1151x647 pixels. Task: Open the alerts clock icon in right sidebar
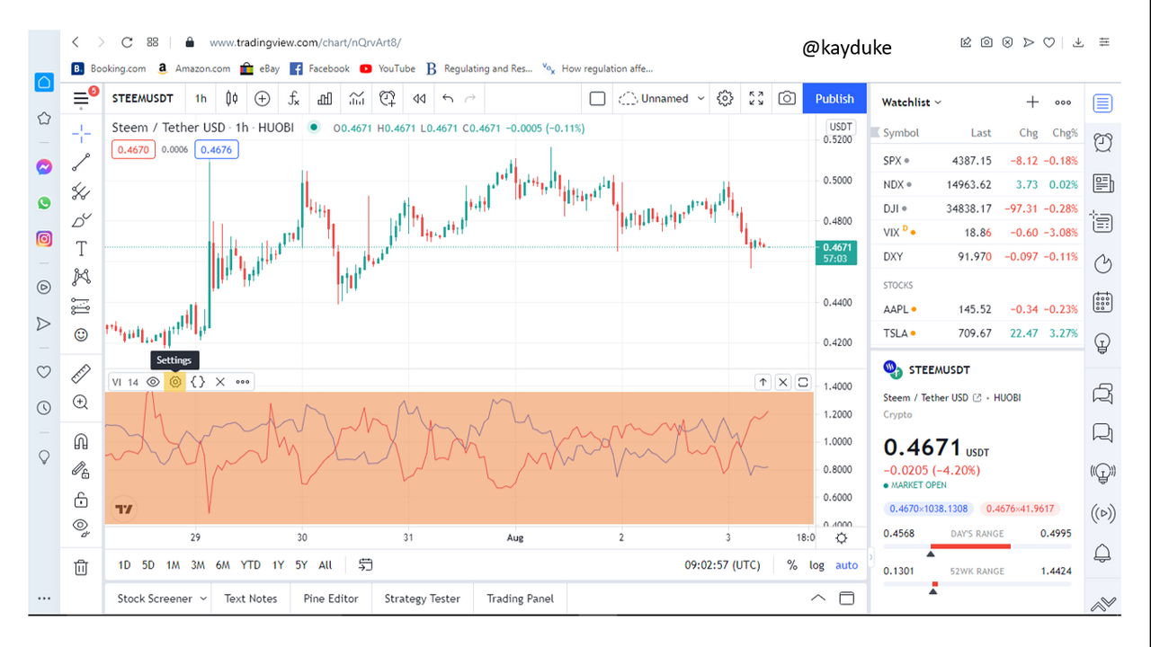coord(1103,142)
